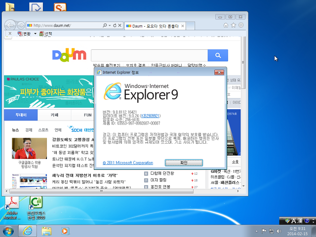Open the 경제 news category
The image size is (316, 237).
[29, 130]
